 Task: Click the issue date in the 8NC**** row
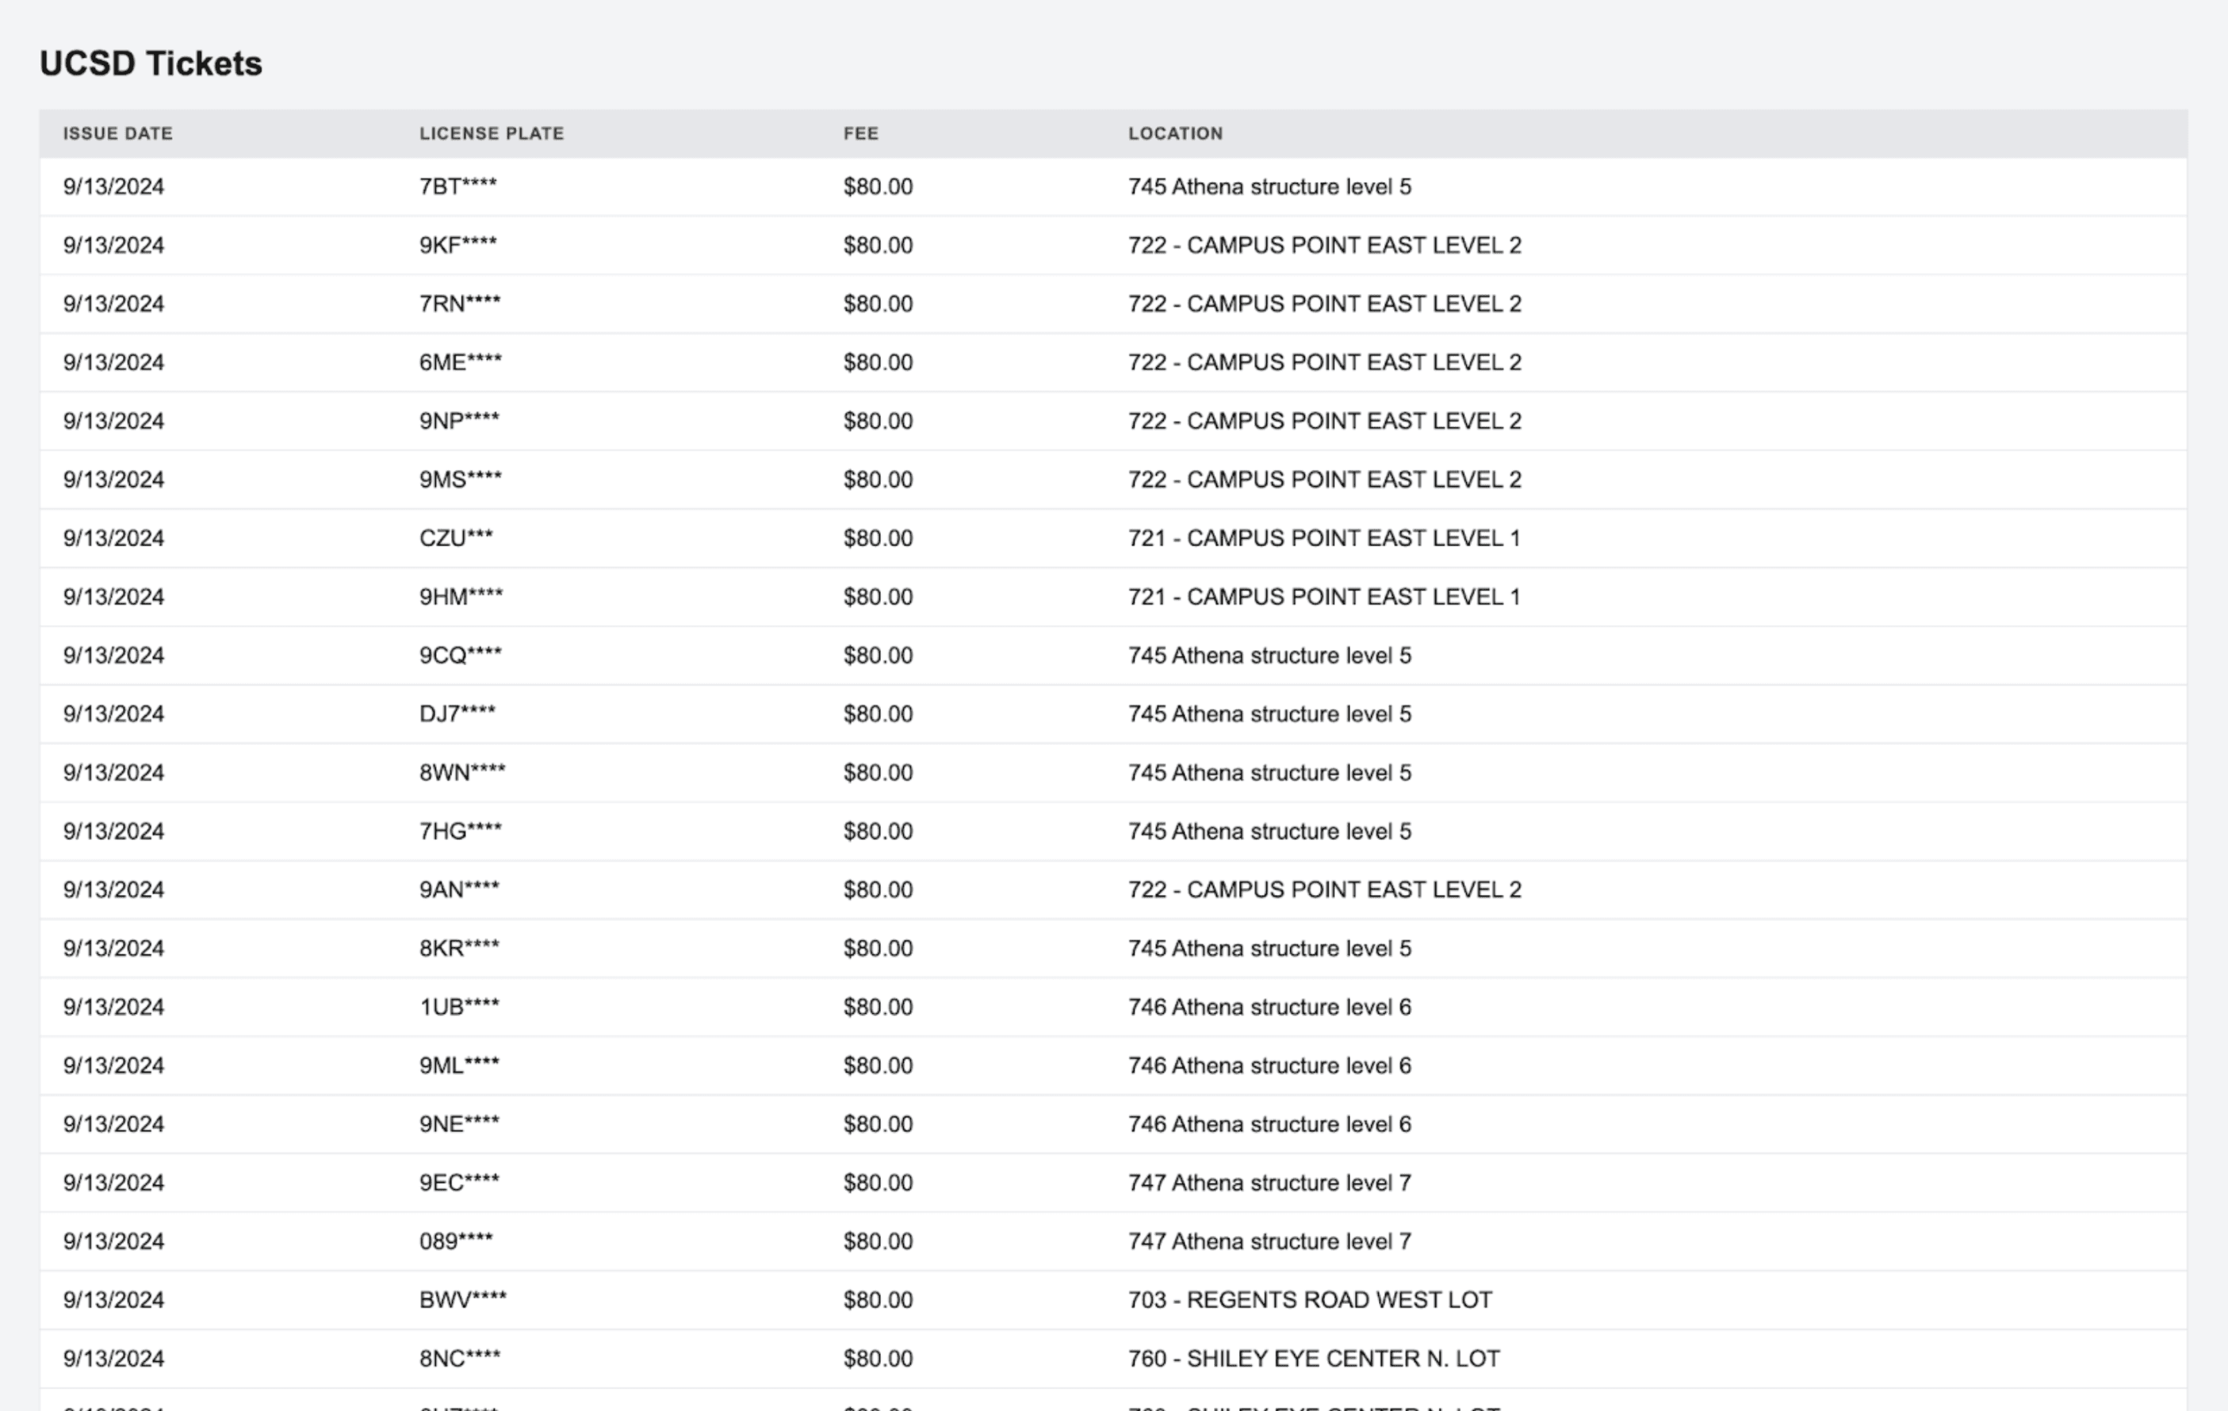114,1358
